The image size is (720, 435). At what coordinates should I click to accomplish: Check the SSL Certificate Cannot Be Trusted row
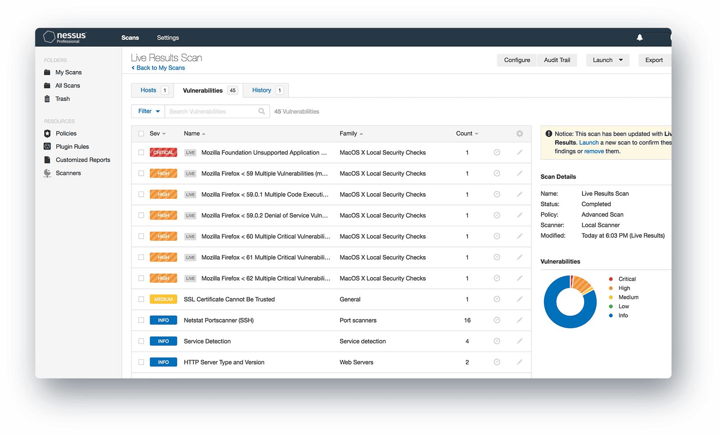[x=141, y=299]
